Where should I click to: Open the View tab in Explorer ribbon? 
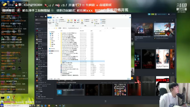point(61,18)
